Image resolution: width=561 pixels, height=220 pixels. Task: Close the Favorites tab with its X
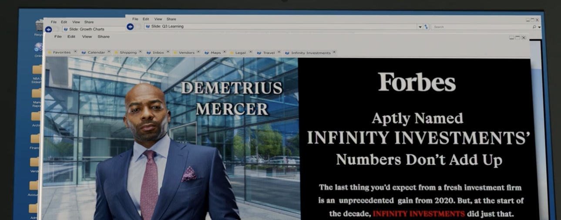click(x=75, y=51)
